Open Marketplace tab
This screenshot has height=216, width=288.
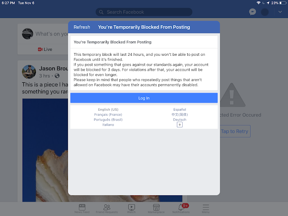point(156,209)
